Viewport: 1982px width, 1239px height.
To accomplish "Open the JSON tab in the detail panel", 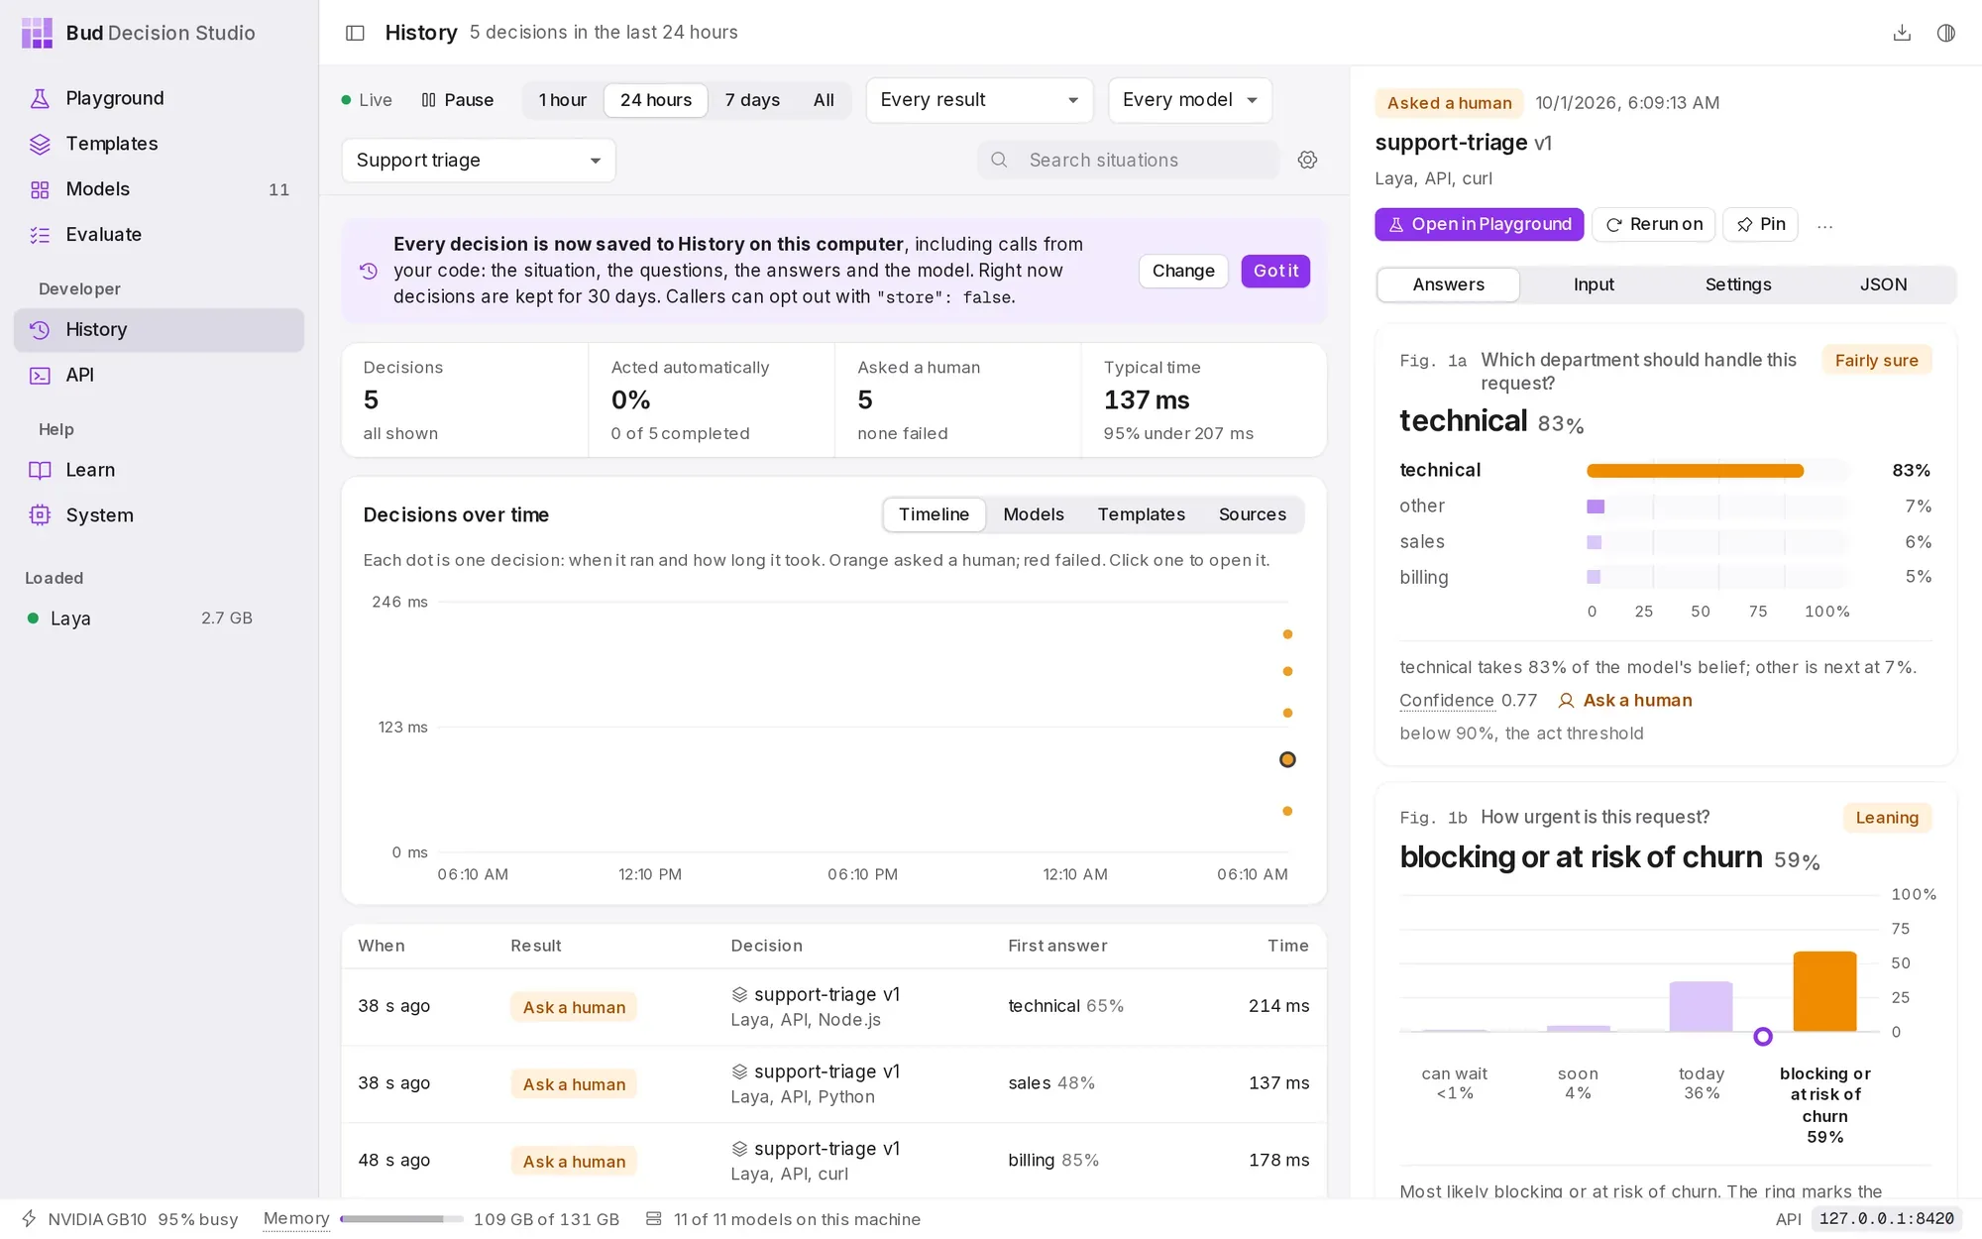I will (1883, 284).
